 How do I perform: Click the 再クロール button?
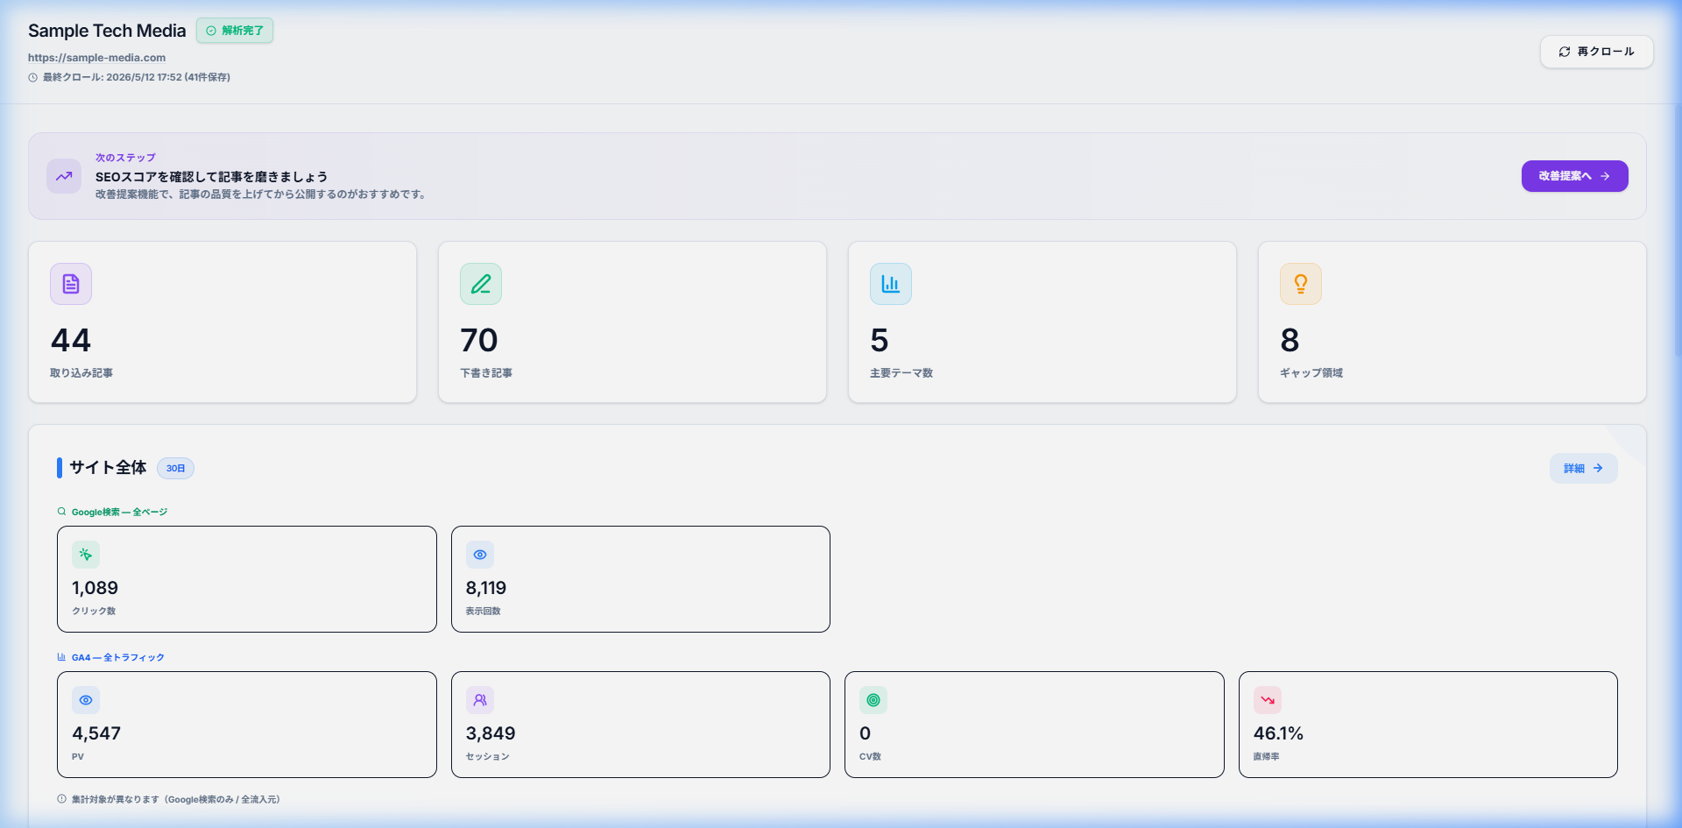click(x=1597, y=52)
